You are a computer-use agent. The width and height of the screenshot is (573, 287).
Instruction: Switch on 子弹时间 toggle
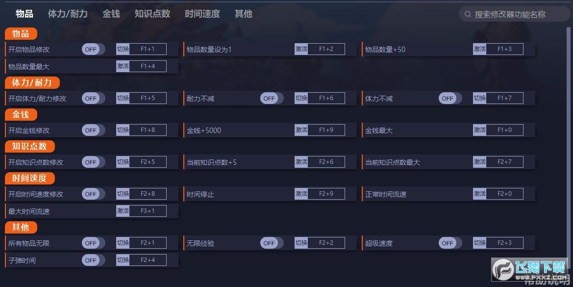[94, 260]
